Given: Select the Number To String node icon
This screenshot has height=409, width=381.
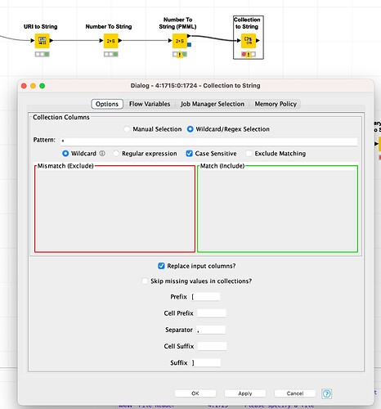Looking at the screenshot, I should click(x=111, y=41).
